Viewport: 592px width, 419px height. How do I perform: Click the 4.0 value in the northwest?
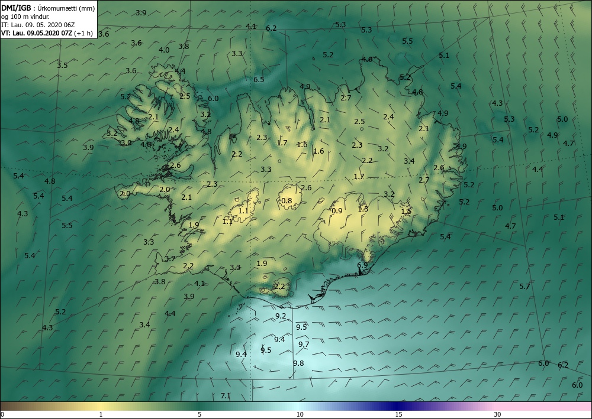pos(164,50)
